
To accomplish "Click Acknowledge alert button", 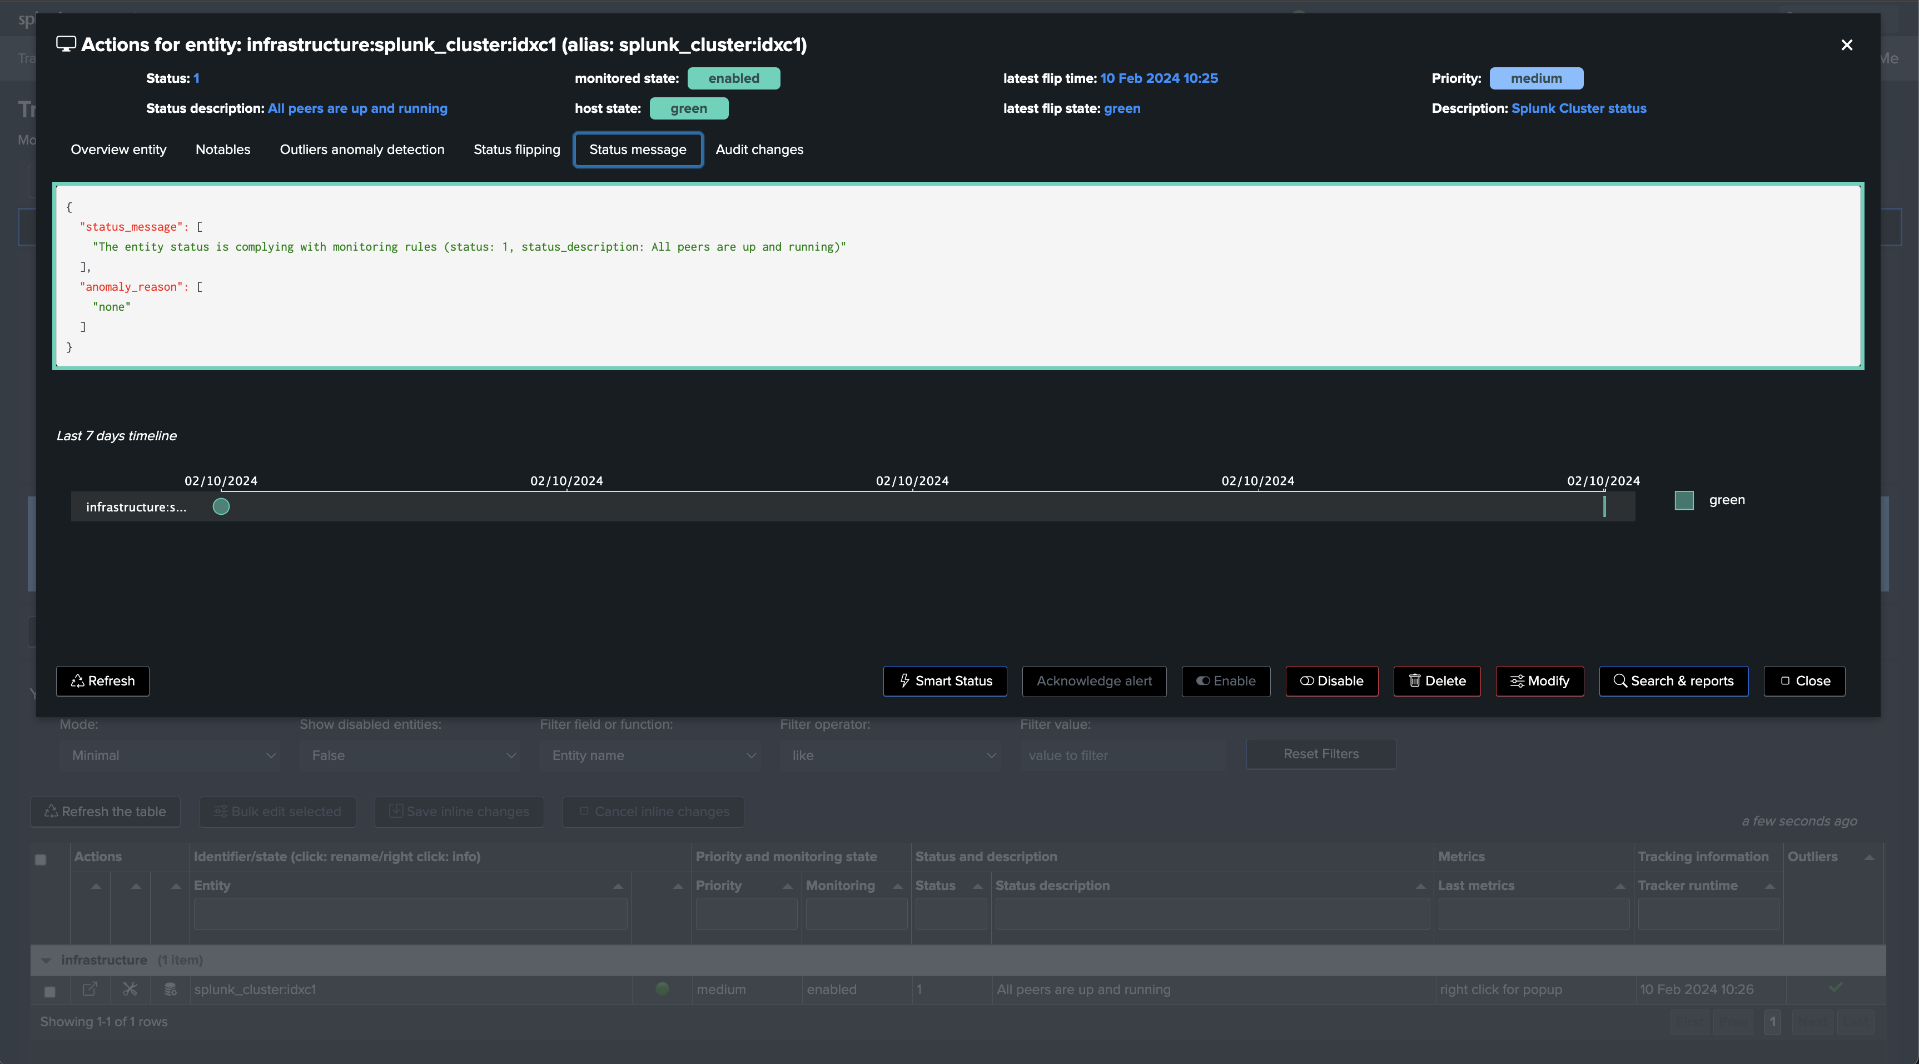I will pyautogui.click(x=1093, y=681).
